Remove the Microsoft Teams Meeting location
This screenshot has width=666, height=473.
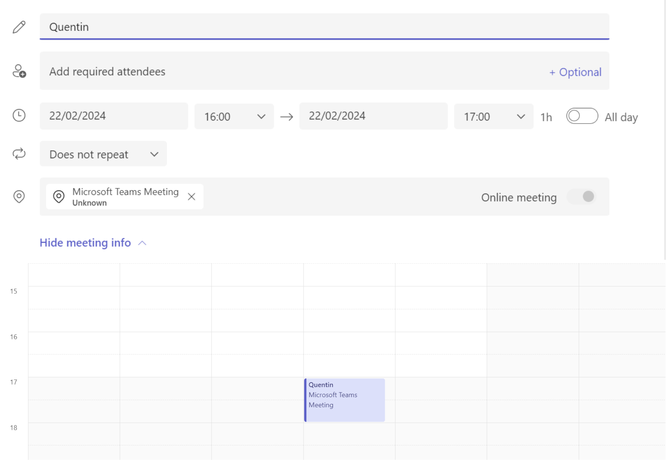[x=192, y=196]
